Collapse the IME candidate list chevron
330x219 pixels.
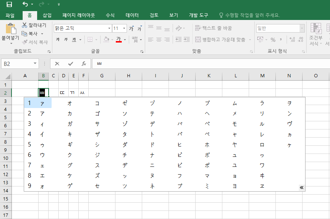(301, 188)
